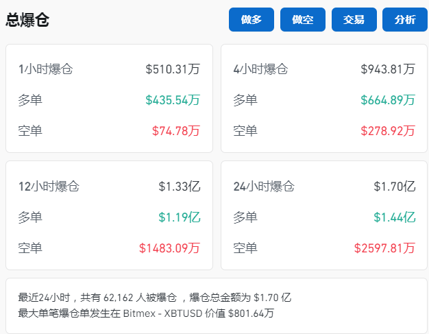Image resolution: width=429 pixels, height=334 pixels.
Task: Click the red $2597.81万 value
Action: click(384, 248)
